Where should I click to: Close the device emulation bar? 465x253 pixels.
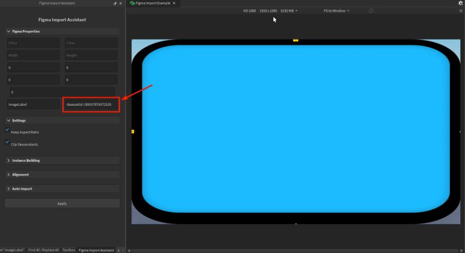tap(461, 10)
